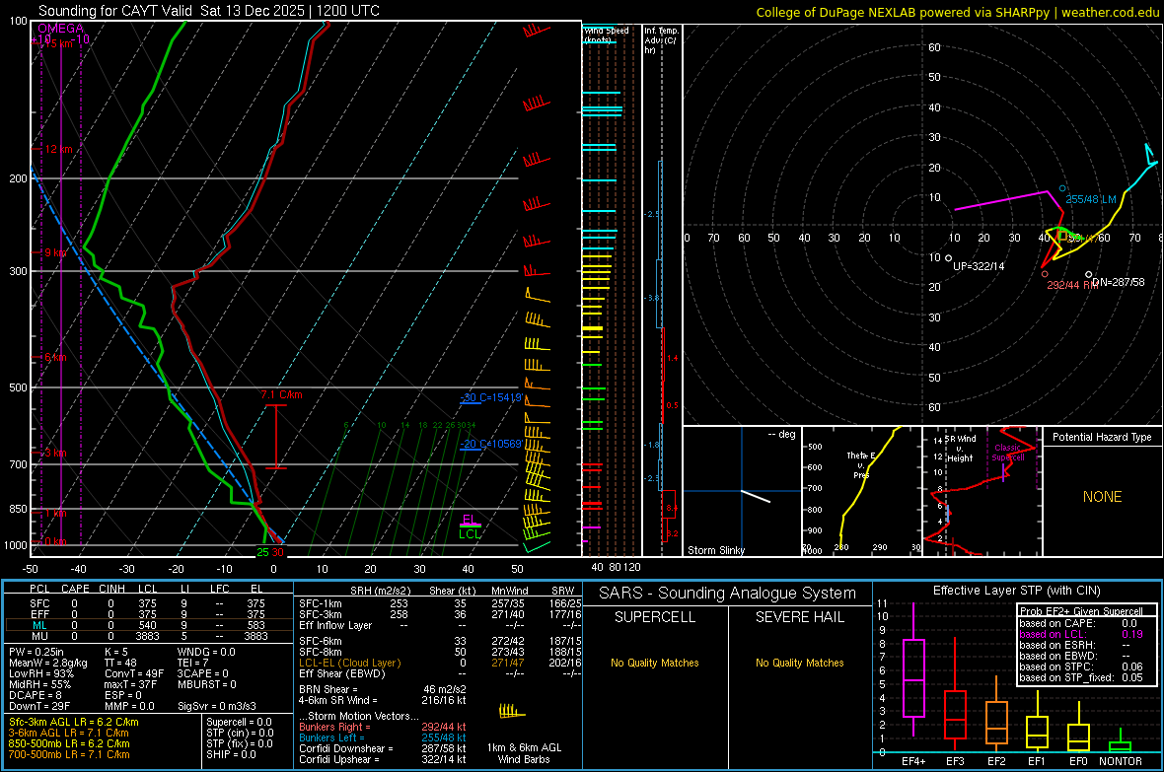Click the "255/48 LM" hodograph label

(x=1090, y=199)
